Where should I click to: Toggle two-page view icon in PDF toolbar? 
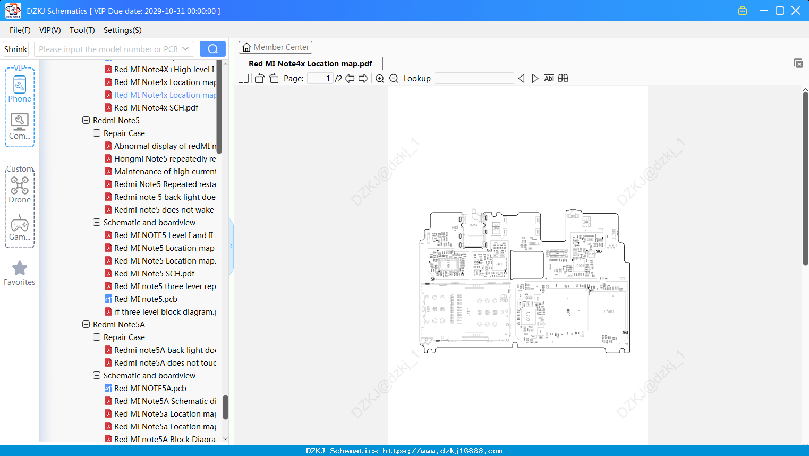243,79
